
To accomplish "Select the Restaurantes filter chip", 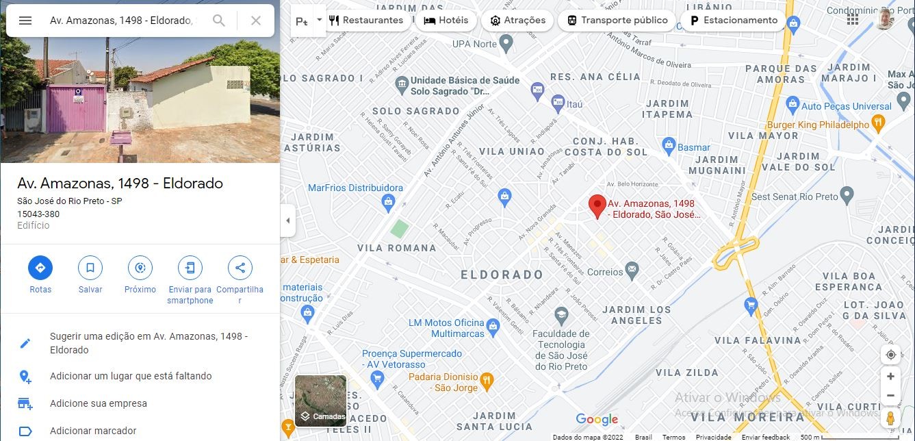I will [366, 21].
